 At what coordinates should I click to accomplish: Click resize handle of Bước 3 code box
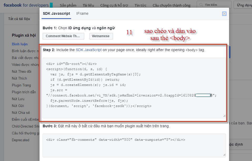(224, 155)
